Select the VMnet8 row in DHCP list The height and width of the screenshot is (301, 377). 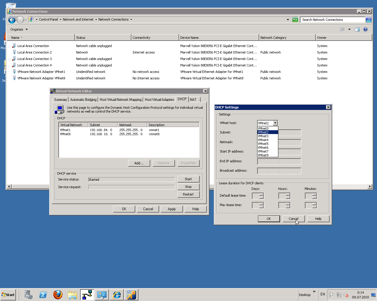129,134
